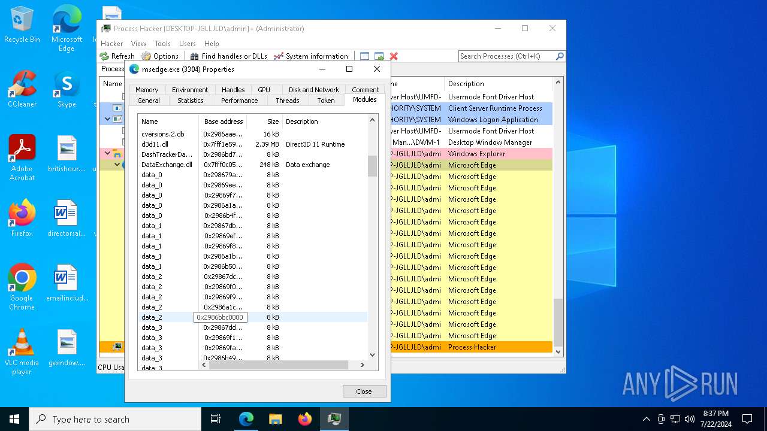Switch to the Memory tab
The width and height of the screenshot is (767, 431).
coord(147,90)
